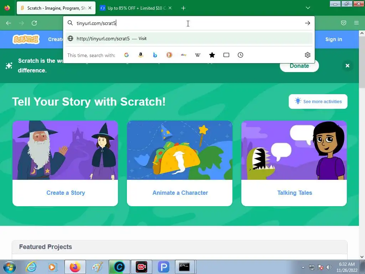365x274 pixels.
Task: Search with Bing icon this time
Action: (x=155, y=55)
